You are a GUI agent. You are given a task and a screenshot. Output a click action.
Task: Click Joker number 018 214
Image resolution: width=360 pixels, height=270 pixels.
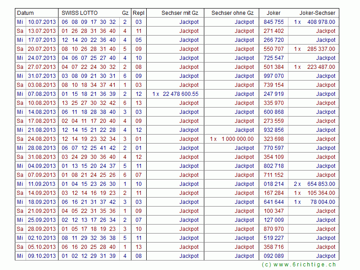(274, 184)
